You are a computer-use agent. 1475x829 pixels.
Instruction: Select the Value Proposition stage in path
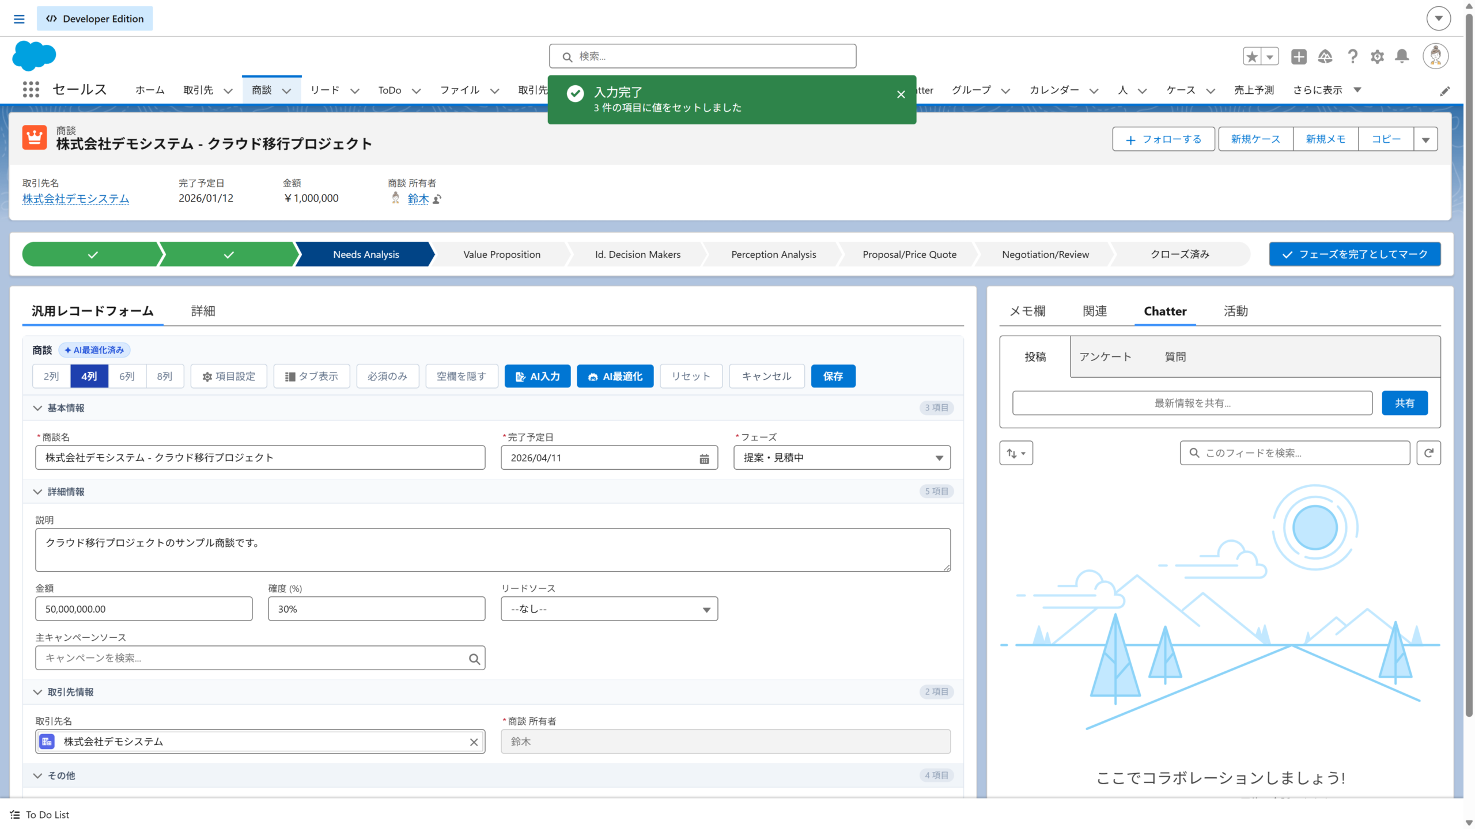(501, 254)
